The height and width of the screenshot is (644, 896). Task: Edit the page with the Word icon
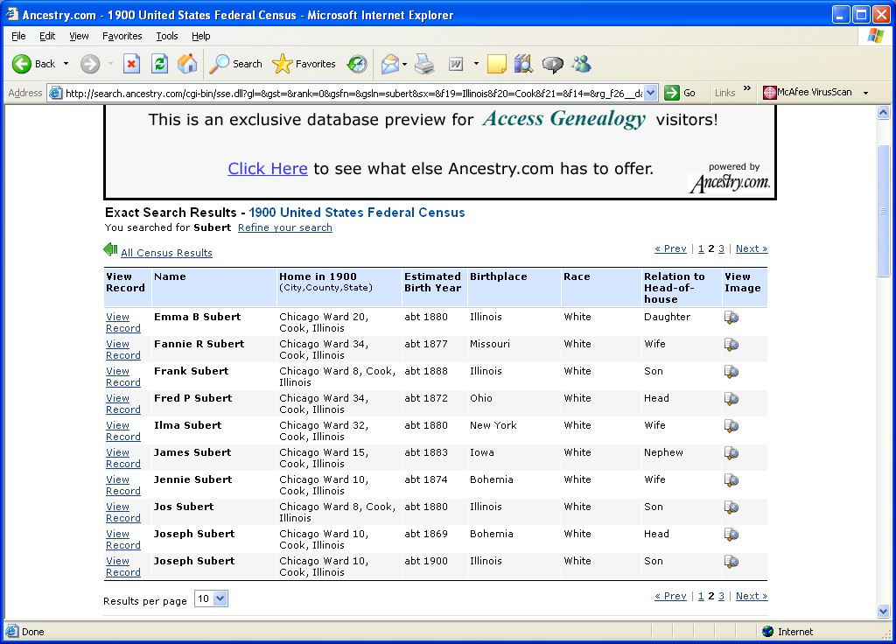point(456,64)
